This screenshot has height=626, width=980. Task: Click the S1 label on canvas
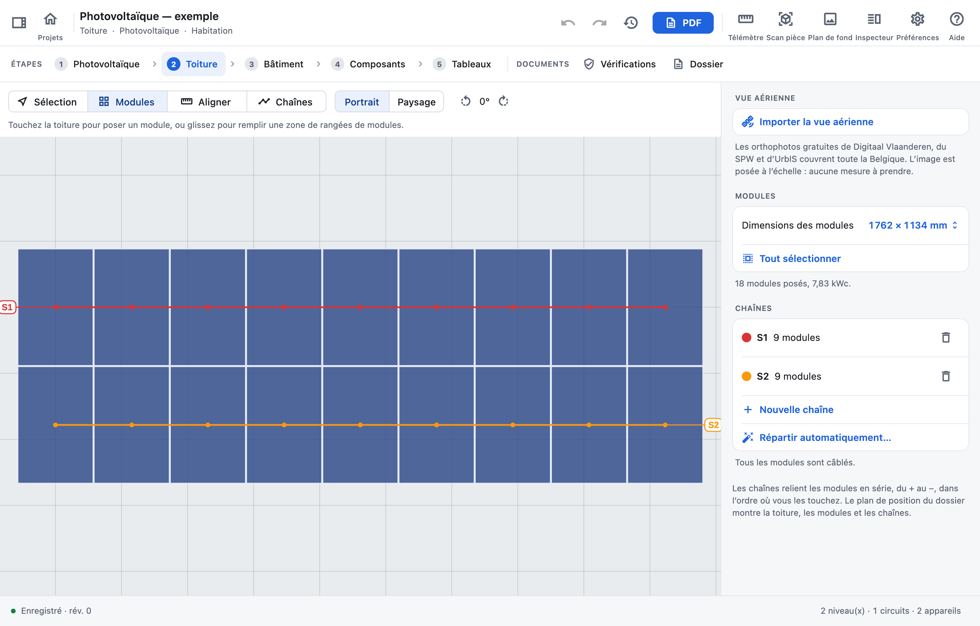tap(8, 307)
